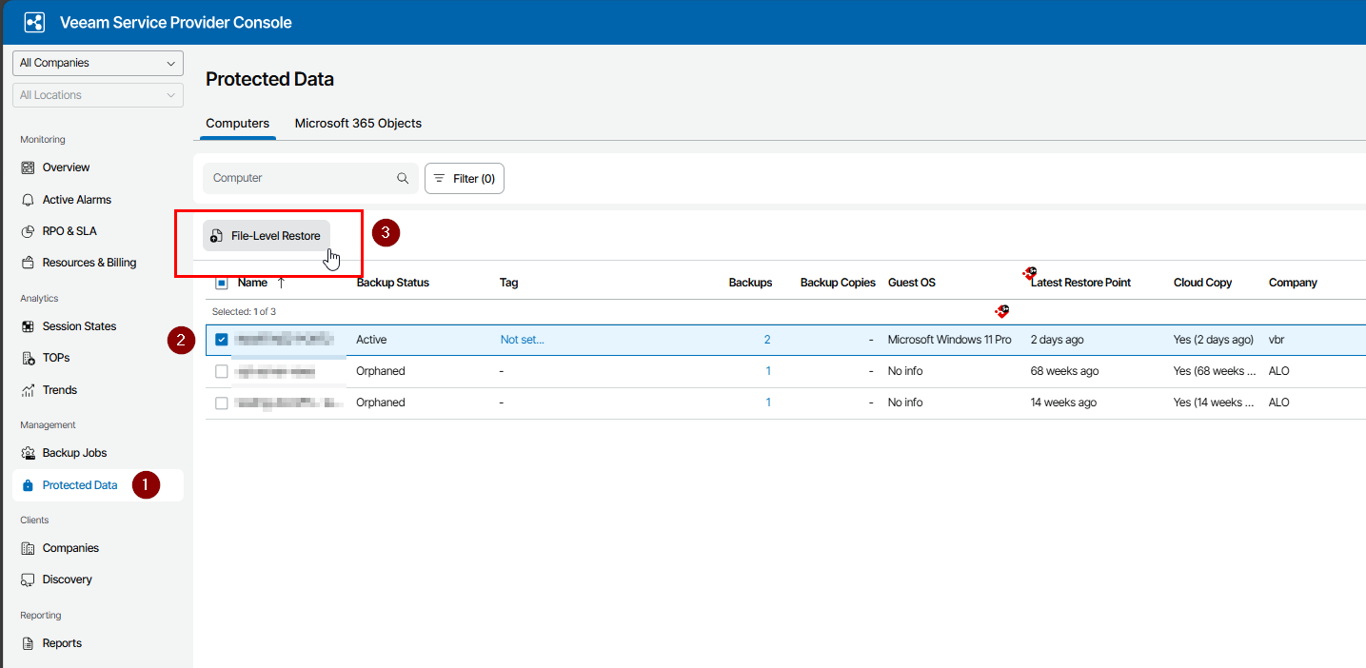Open Trends chart page

(59, 390)
